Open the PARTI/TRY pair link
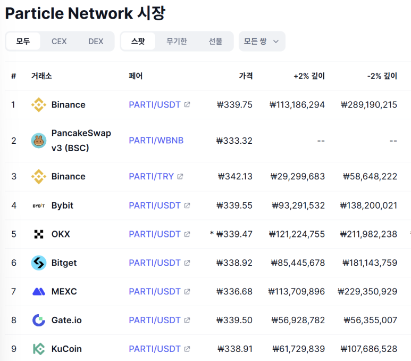 [151, 176]
